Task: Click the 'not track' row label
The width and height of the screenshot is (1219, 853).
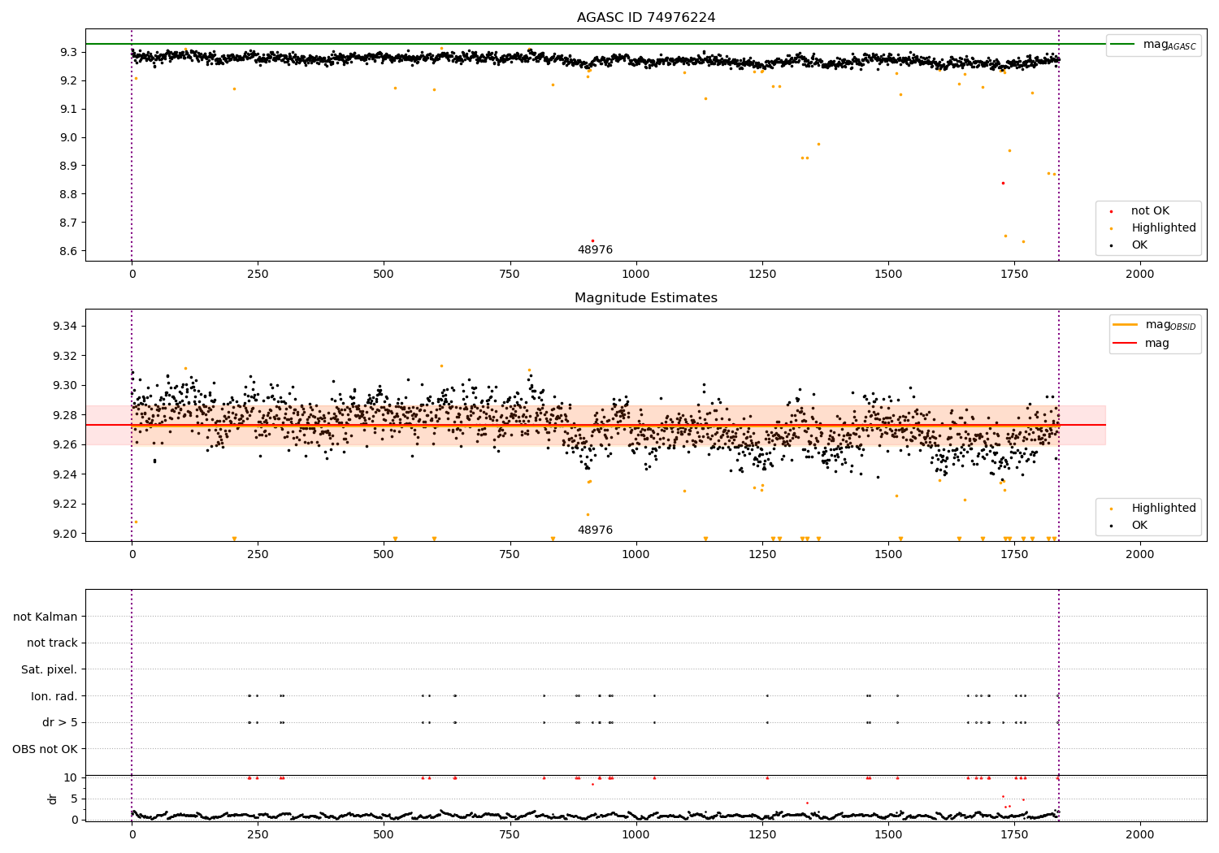Action: click(x=52, y=643)
